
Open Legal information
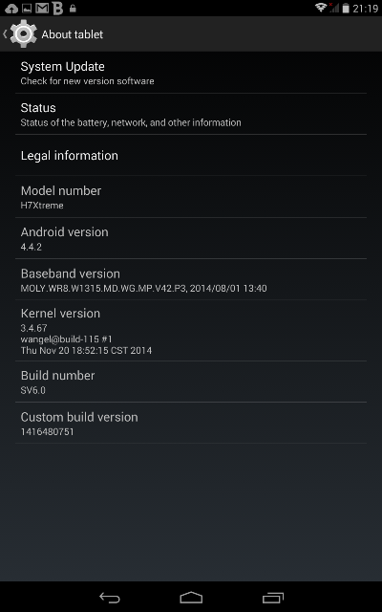[x=191, y=155]
